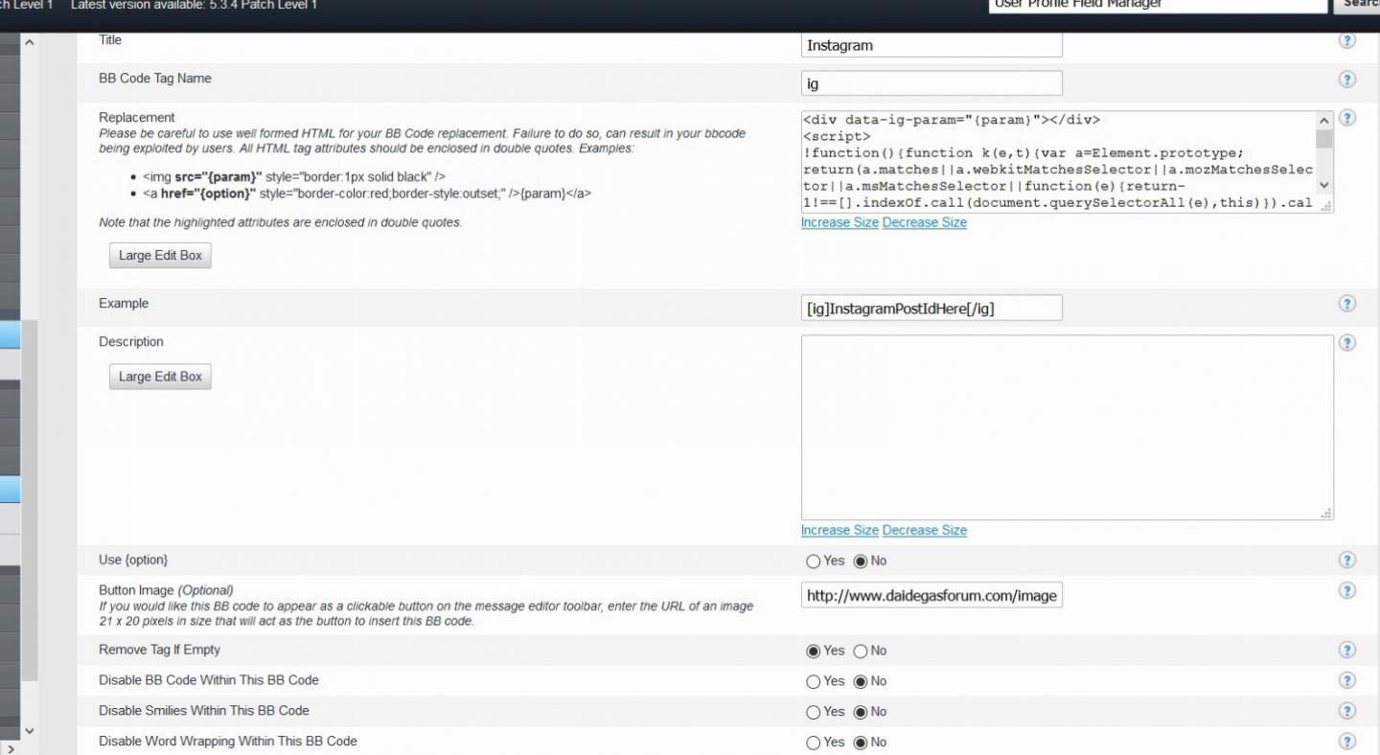The height and width of the screenshot is (755, 1380).
Task: Grab the Replacement textarea resize handle
Action: pos(1325,204)
